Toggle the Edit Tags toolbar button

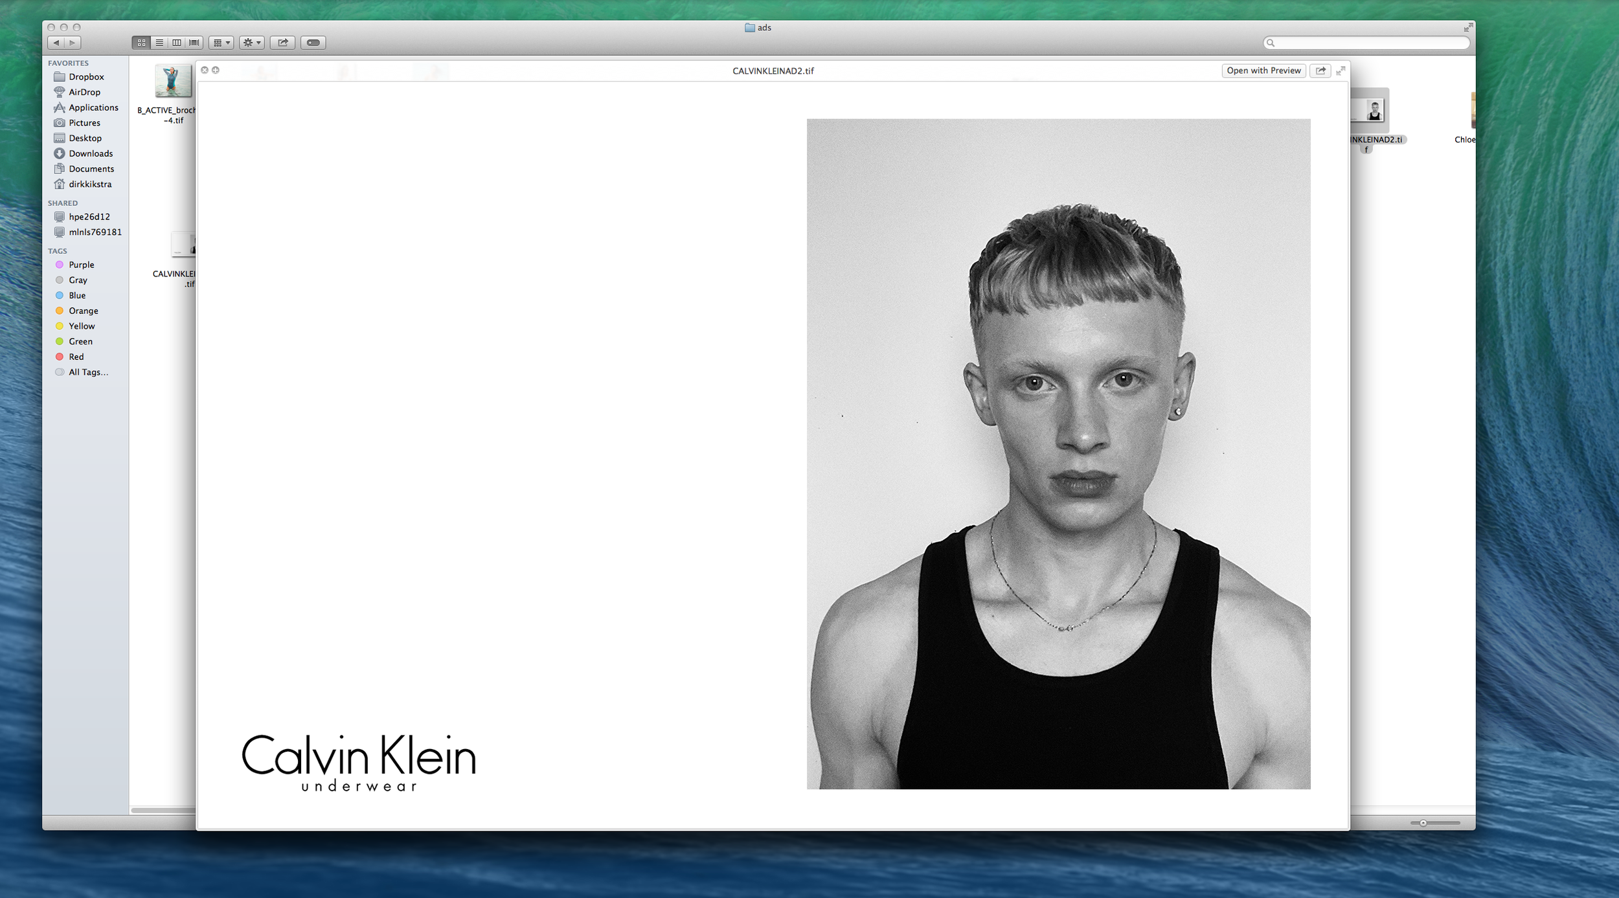coord(313,43)
